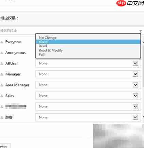Click the user icon beside Manager
Viewport: 144px width, 148px height.
coord(2,74)
